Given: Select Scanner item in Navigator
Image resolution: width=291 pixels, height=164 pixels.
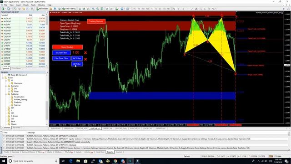Looking at the screenshot, I should tap(17, 105).
